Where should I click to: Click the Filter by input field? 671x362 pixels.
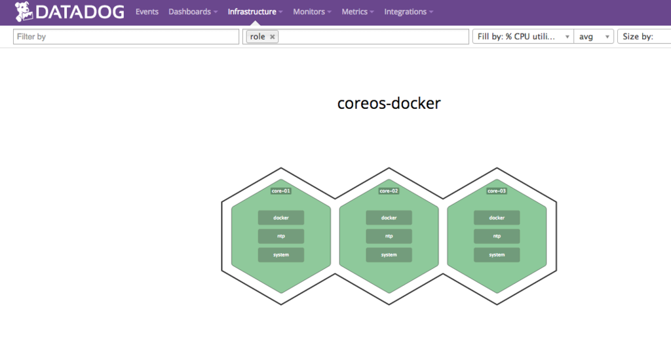(126, 37)
